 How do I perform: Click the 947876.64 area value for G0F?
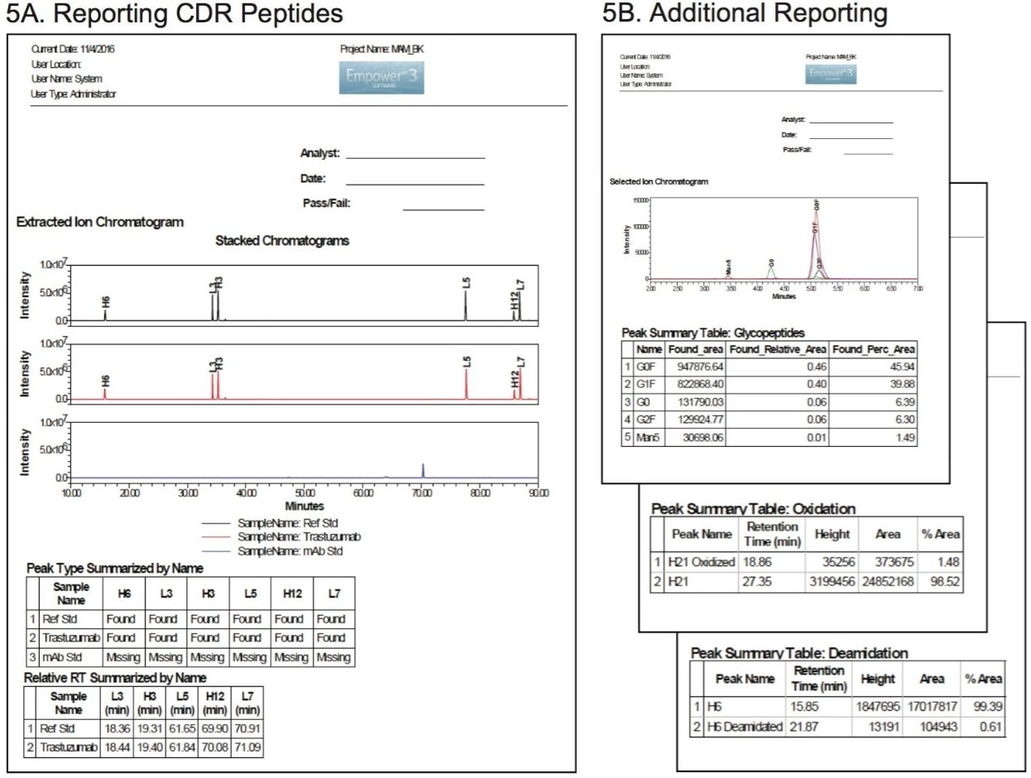(696, 366)
